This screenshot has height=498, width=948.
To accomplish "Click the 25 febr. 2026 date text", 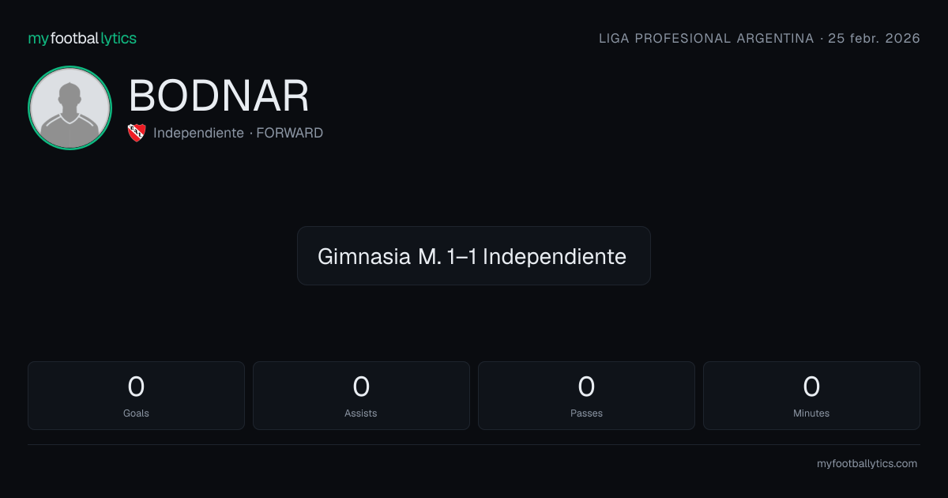I will (874, 38).
